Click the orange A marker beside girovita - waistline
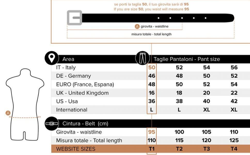This screenshot has height=155, width=250. [x=137, y=26]
